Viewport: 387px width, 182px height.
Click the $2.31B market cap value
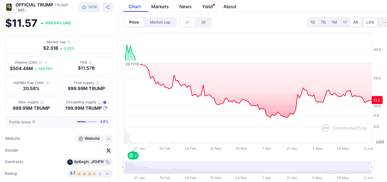point(51,48)
